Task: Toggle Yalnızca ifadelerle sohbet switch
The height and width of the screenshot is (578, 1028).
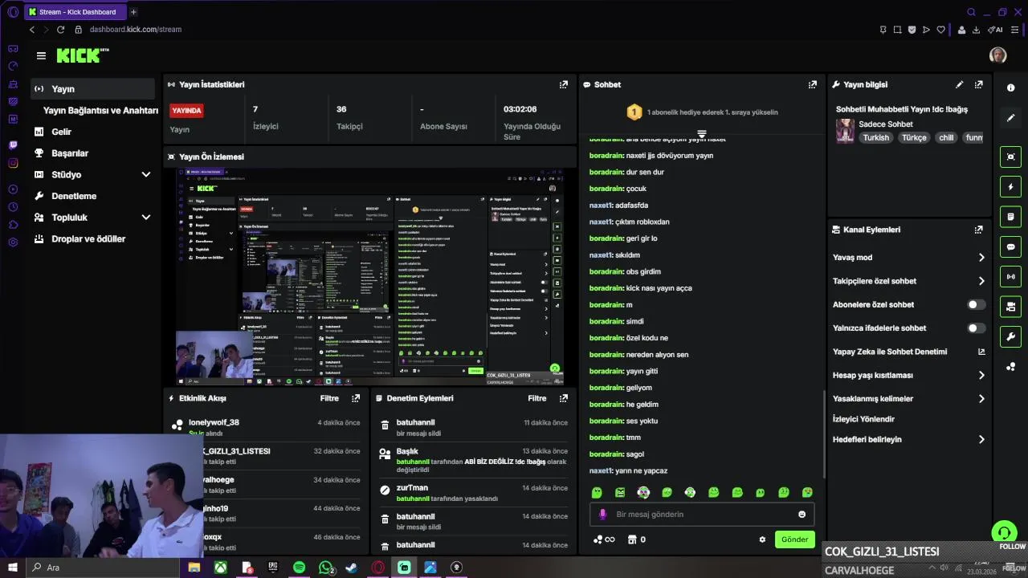Action: [x=976, y=328]
